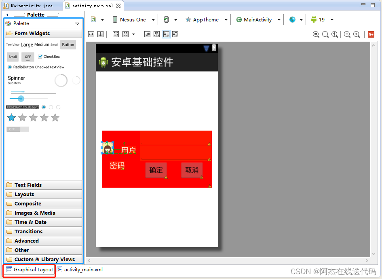Viewport: 382px width, 279px height.
Task: Open the configuration dropdown arrow
Action: coord(102,20)
